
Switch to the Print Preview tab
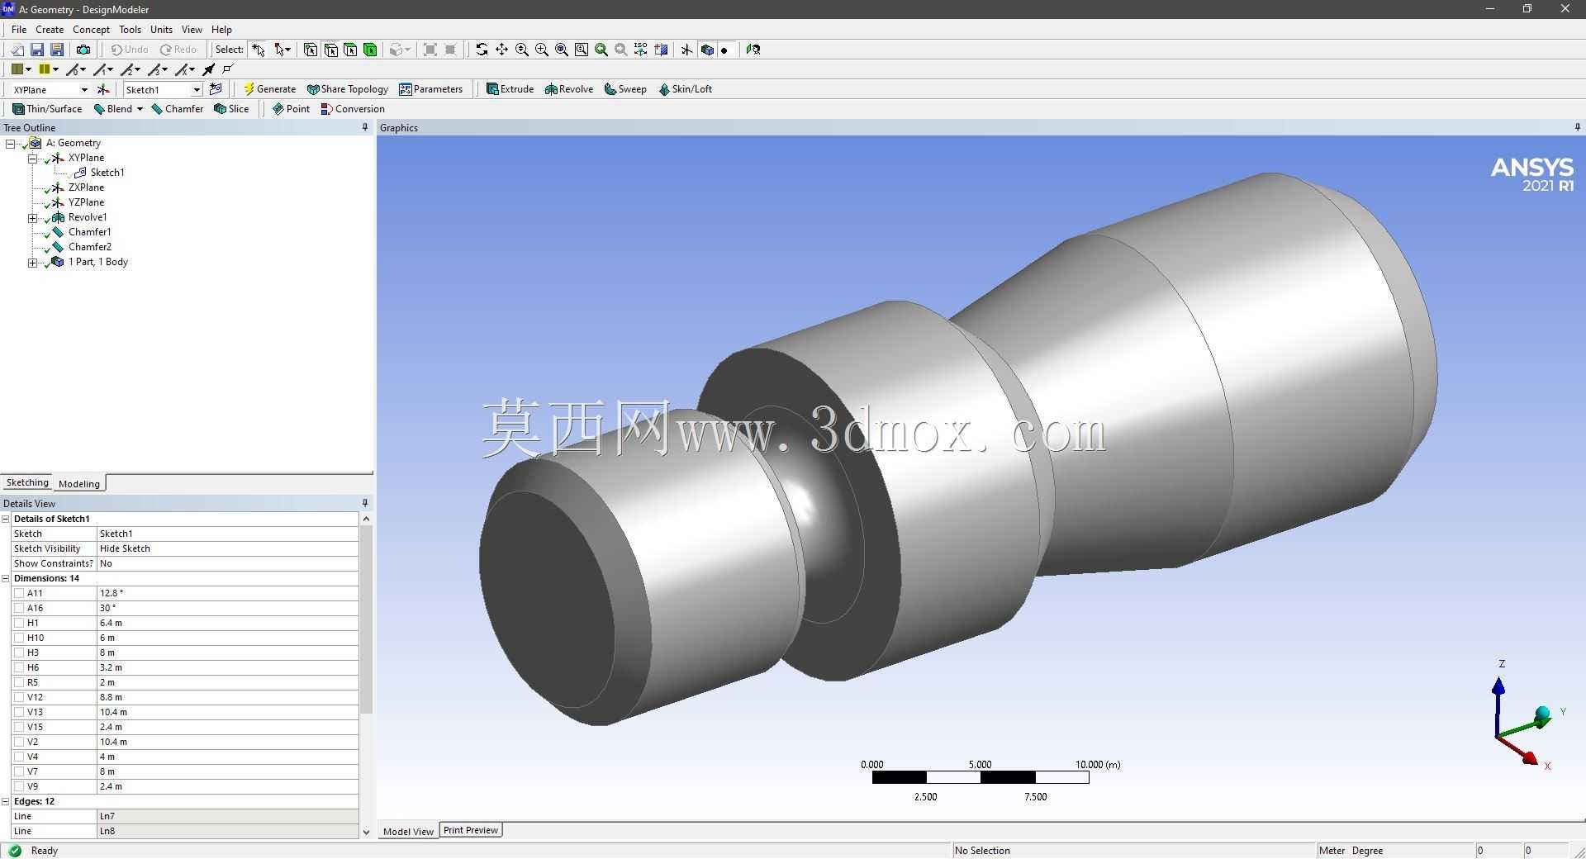coord(470,830)
